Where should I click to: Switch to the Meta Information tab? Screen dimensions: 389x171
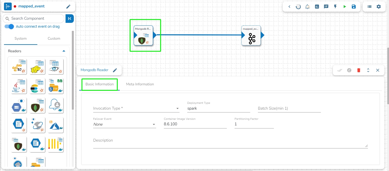click(140, 84)
